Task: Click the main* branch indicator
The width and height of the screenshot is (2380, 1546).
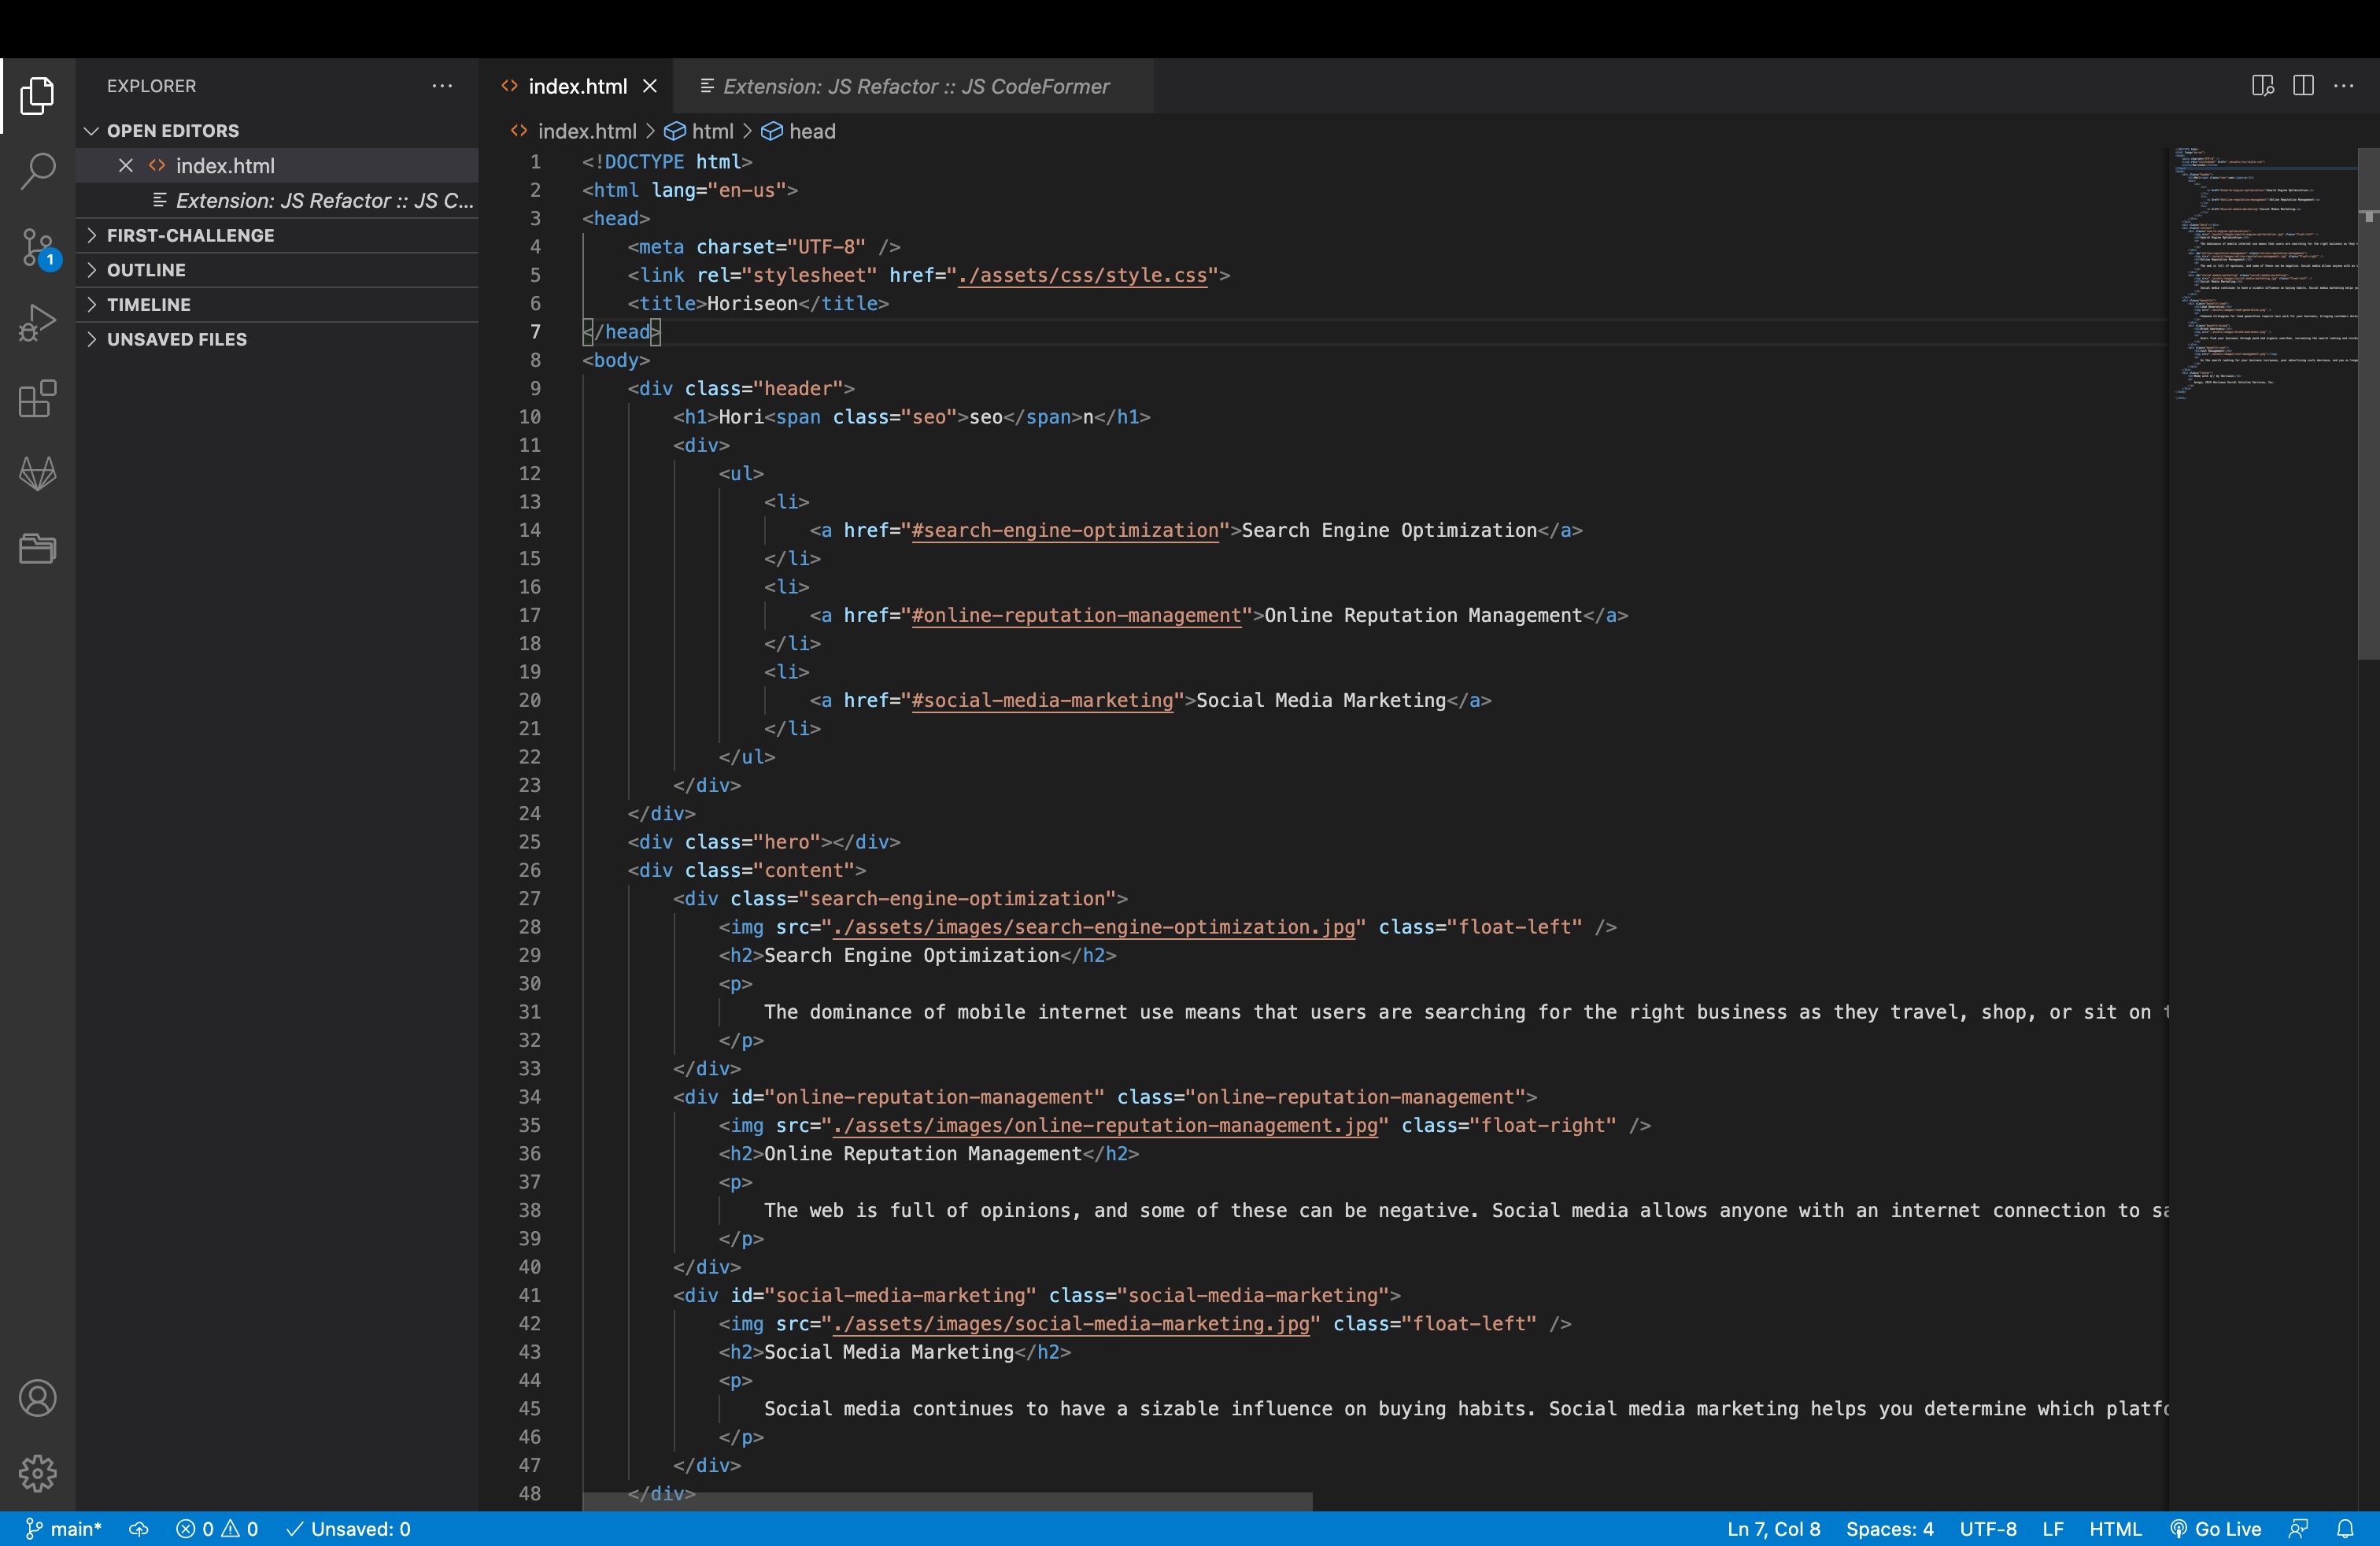Action: pyautogui.click(x=62, y=1528)
